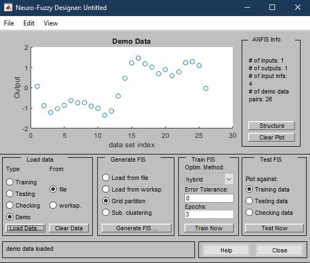Click the highest data point in plot
Viewport: 310px width, 263px height.
138,58
